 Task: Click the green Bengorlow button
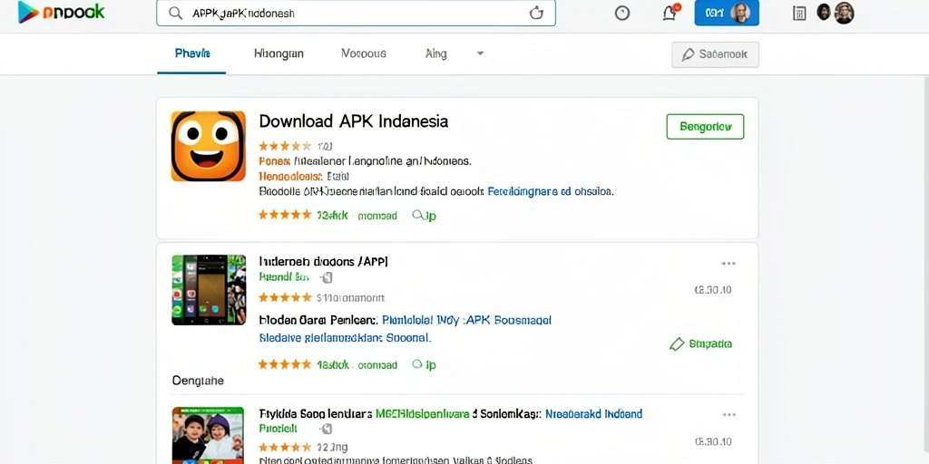(x=705, y=127)
